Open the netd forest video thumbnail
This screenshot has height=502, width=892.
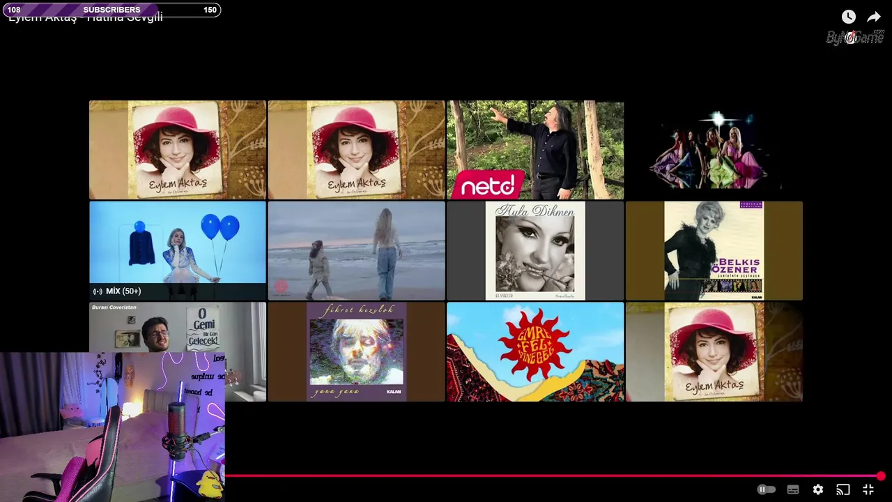click(x=535, y=150)
